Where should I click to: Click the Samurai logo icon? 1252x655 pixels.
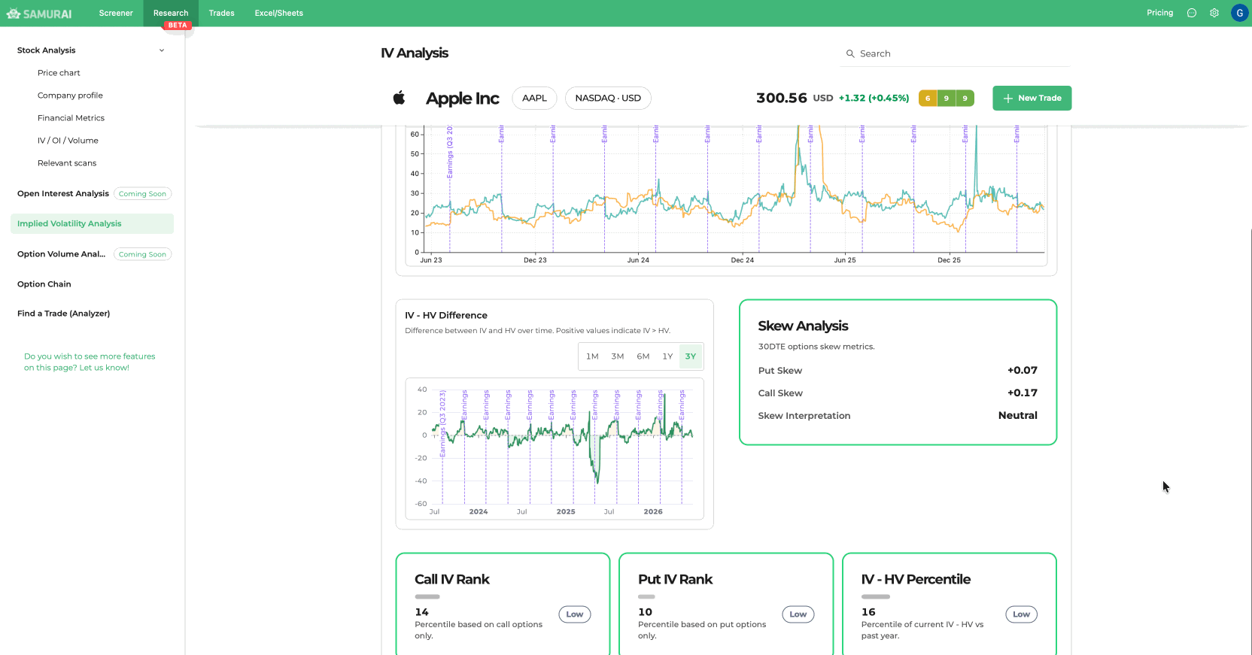click(13, 14)
